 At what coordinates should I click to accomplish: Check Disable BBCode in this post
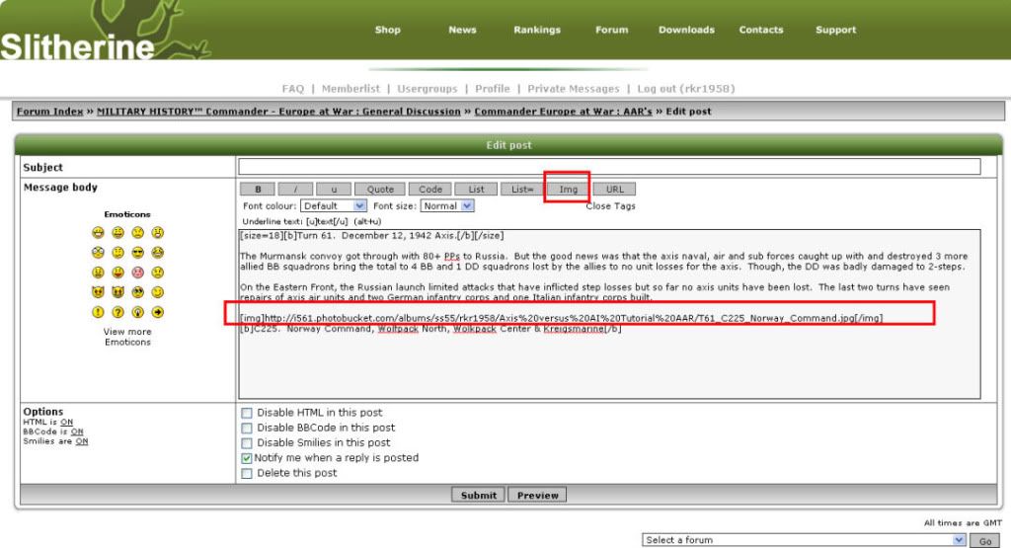[x=247, y=428]
